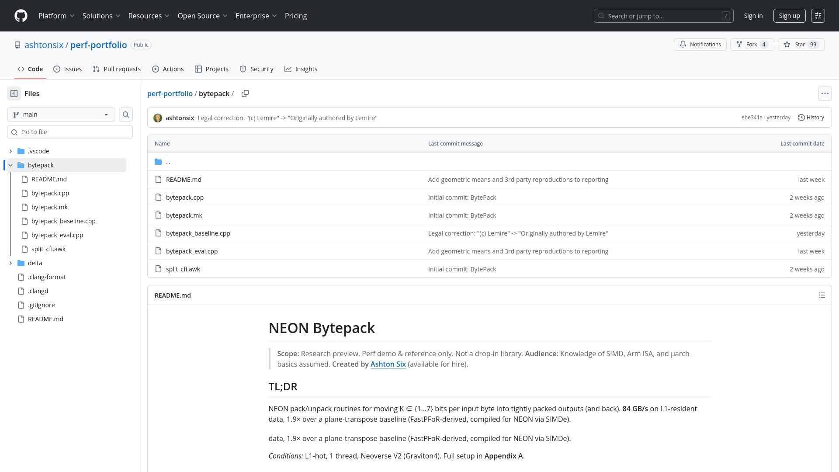839x472 pixels.
Task: Open this repository's file search icon
Action: [126, 115]
